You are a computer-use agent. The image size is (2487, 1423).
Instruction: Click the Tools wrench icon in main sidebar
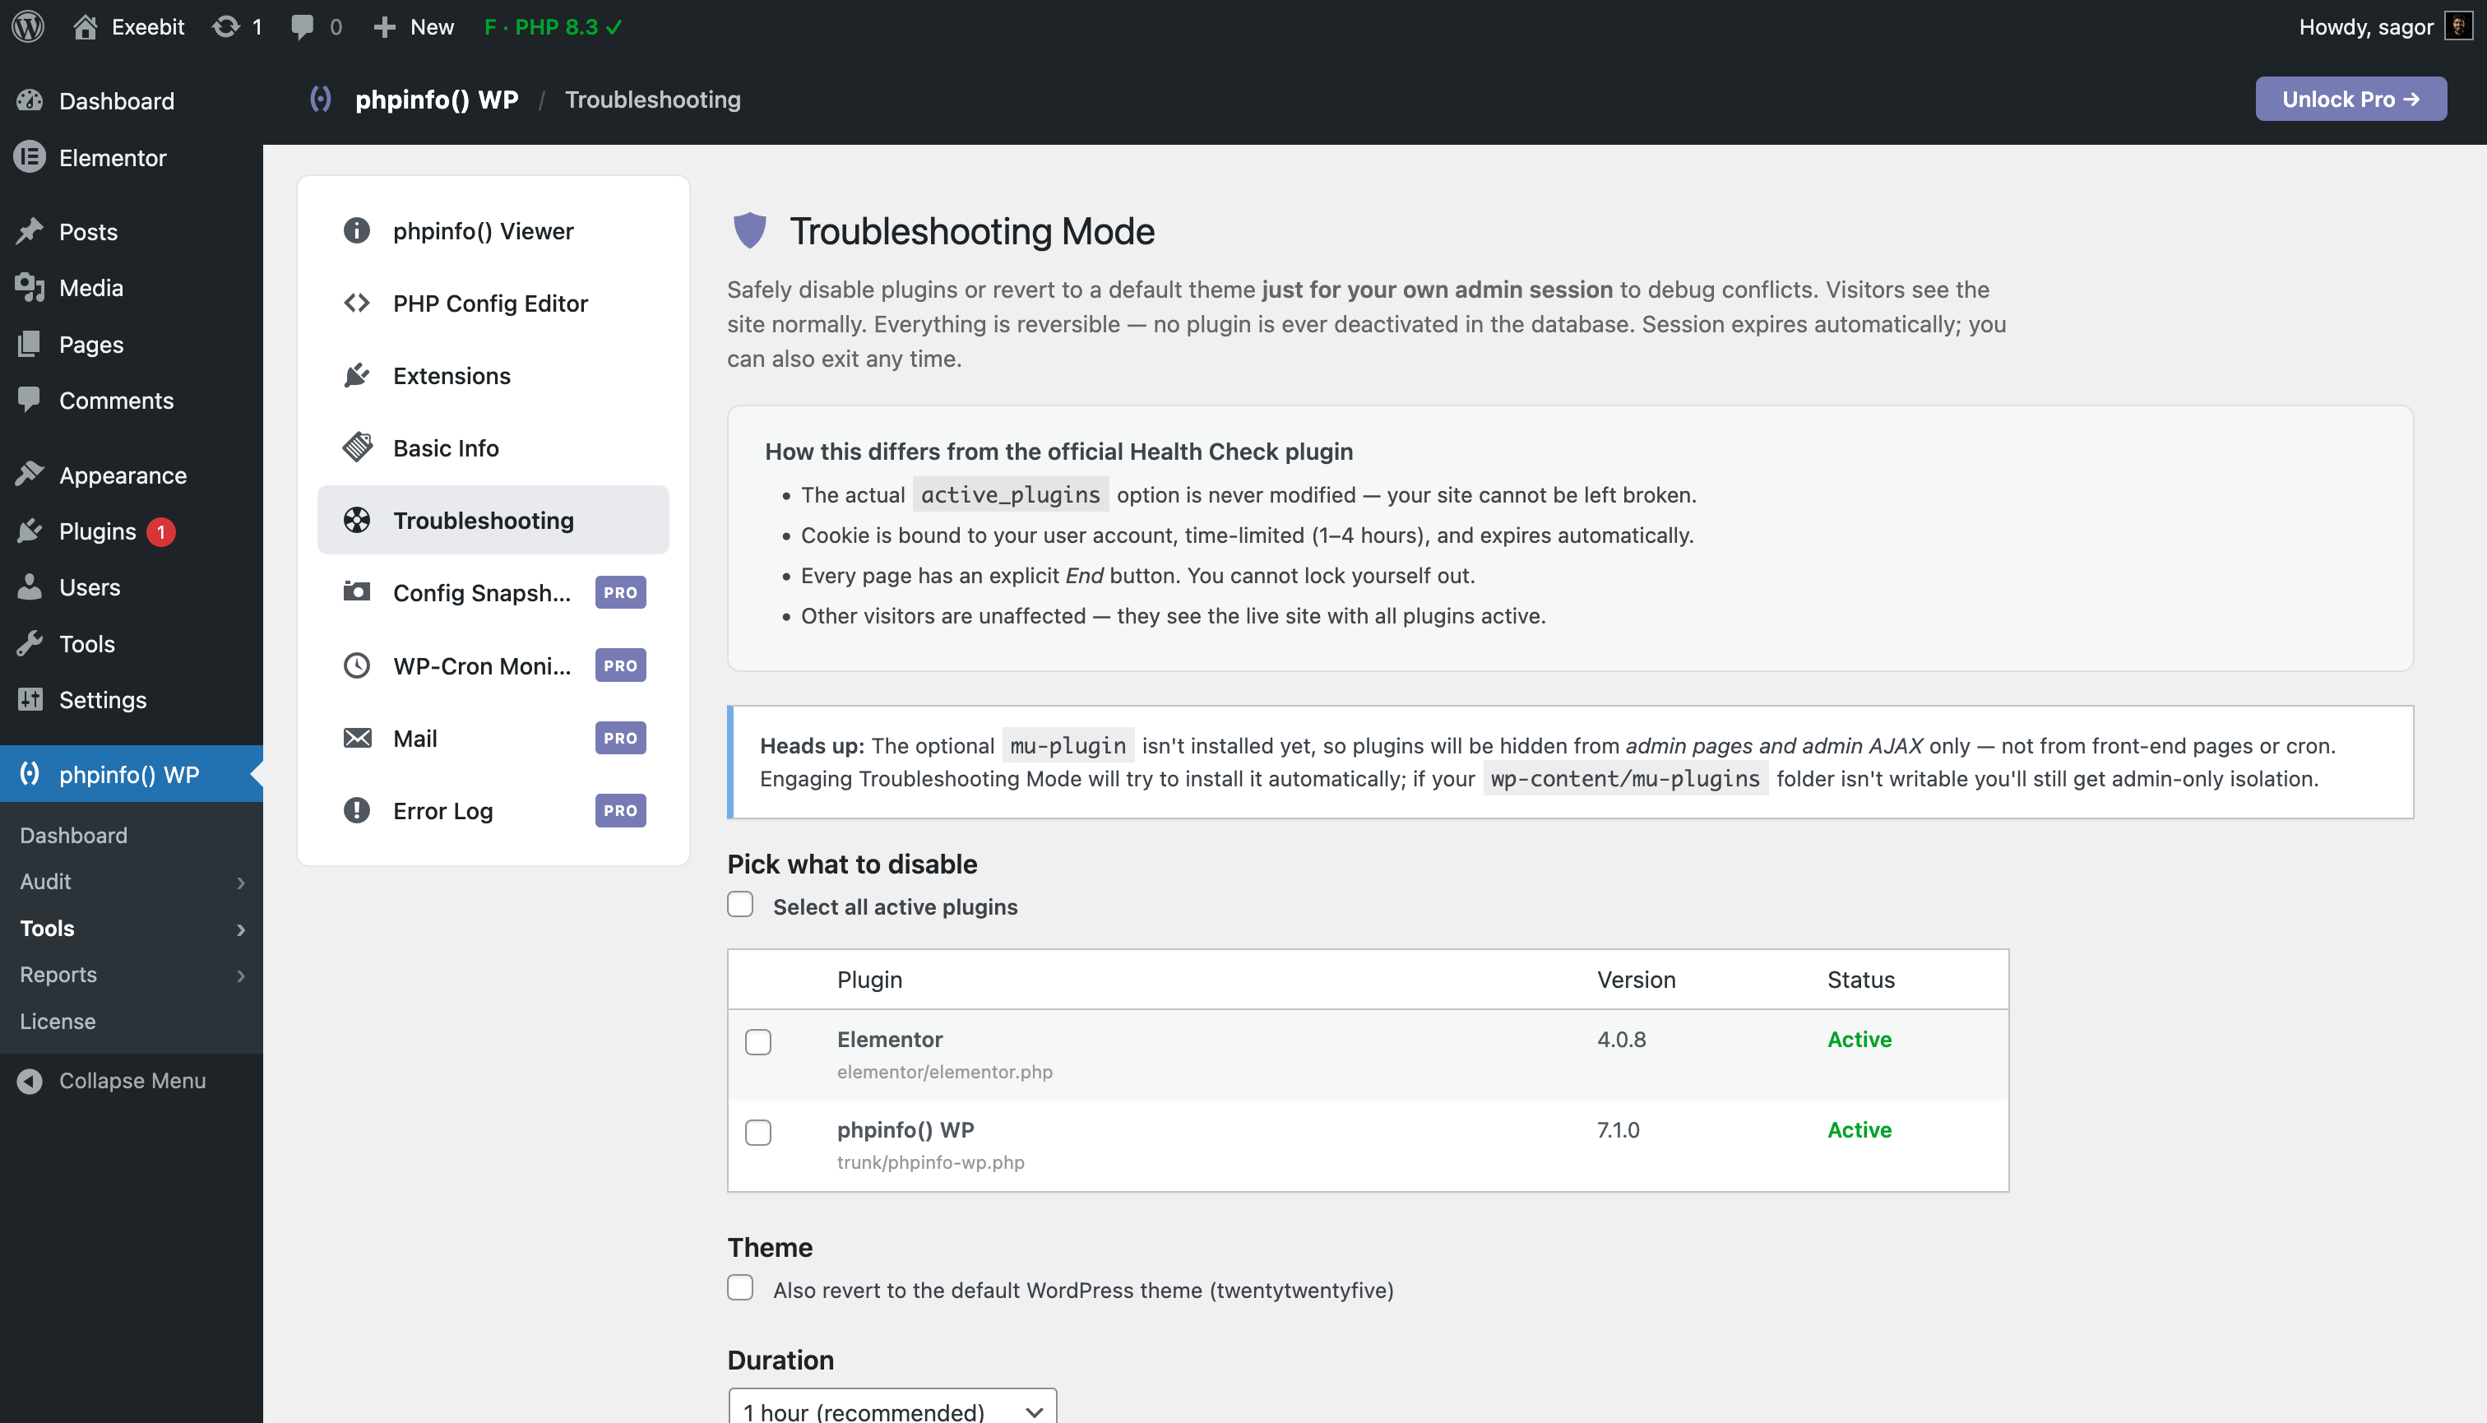(x=30, y=643)
